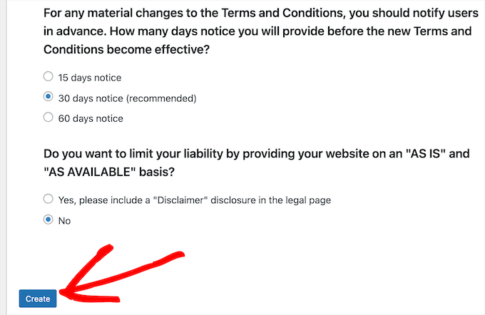
Task: Click the '15 days notice' label text
Action: pyautogui.click(x=90, y=78)
